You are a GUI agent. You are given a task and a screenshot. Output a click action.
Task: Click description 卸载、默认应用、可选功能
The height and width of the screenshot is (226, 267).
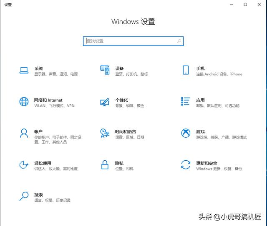[x=218, y=105]
